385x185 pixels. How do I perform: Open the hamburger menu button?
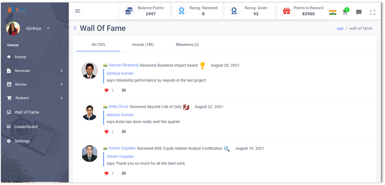click(x=77, y=11)
